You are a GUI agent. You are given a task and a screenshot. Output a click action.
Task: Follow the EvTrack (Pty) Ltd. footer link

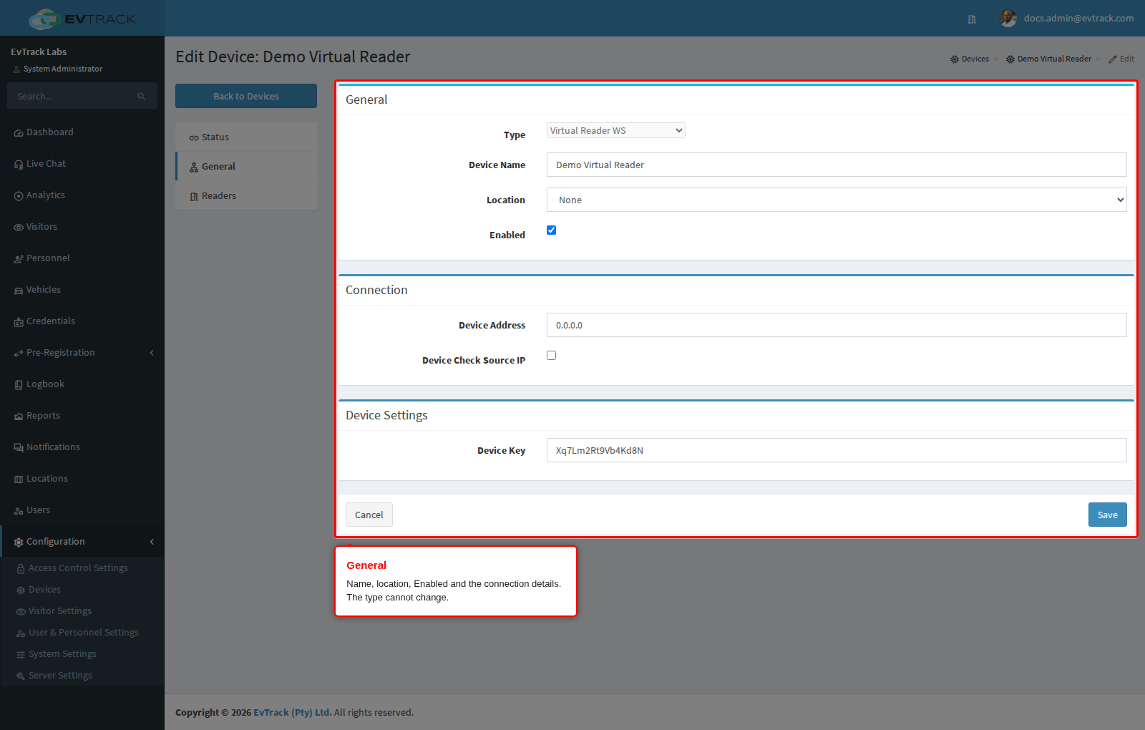pyautogui.click(x=293, y=713)
